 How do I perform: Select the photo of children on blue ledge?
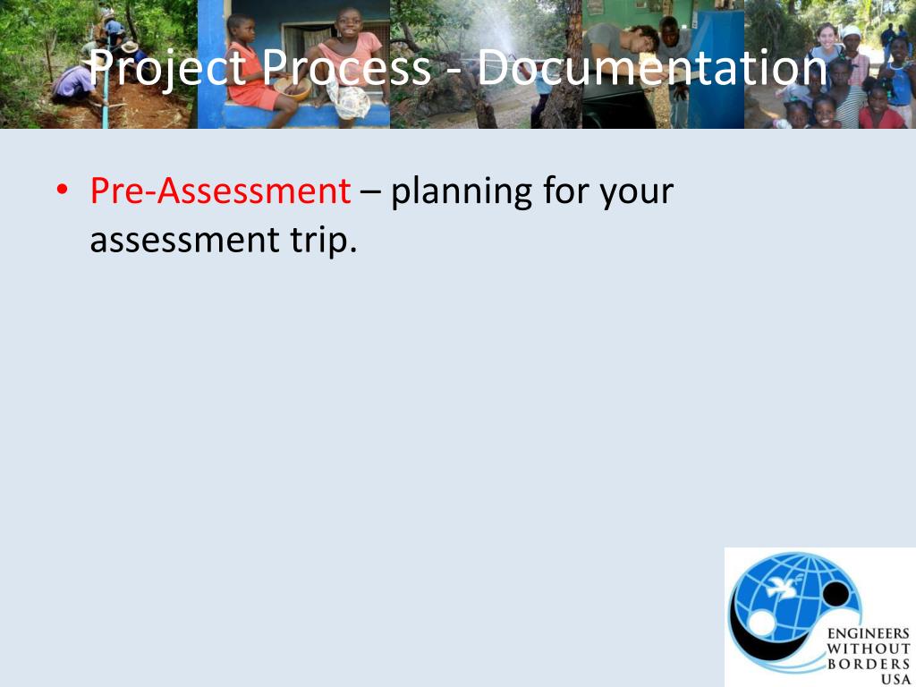(x=293, y=64)
